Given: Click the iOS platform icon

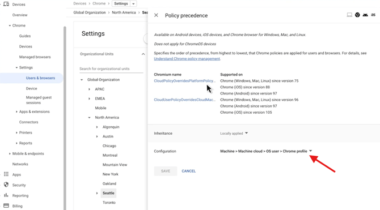Looking at the screenshot, I should [x=373, y=15].
